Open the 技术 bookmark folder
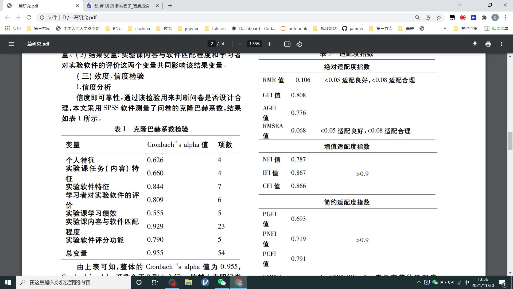This screenshot has height=289, width=513. click(164, 28)
